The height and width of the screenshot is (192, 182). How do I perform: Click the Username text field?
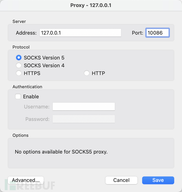84,107
